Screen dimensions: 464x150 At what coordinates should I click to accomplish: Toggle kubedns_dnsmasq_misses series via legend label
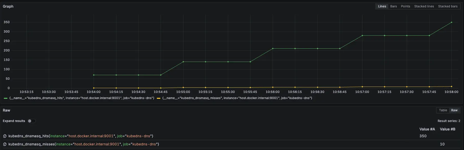pyautogui.click(x=237, y=98)
